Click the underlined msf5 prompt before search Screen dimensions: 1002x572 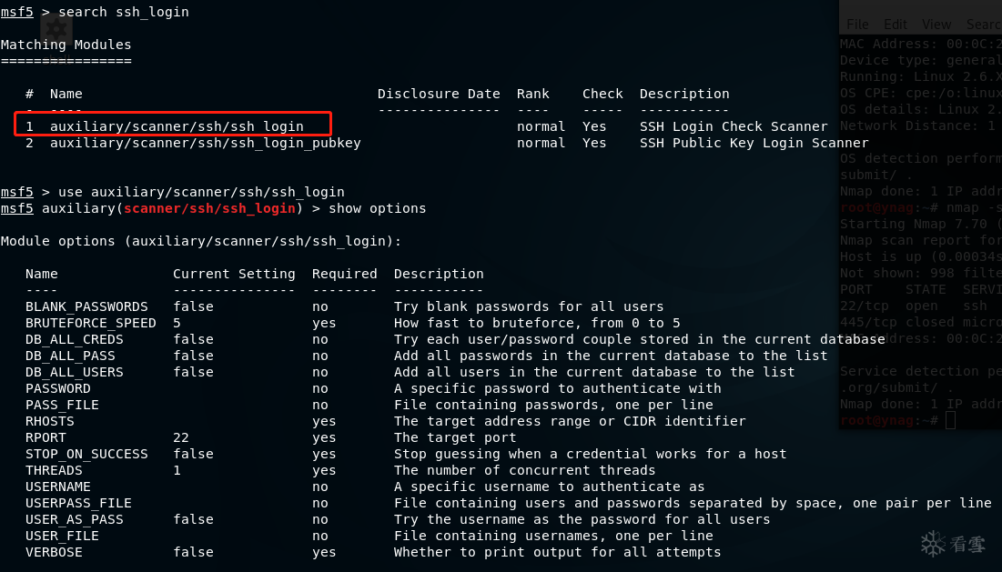tap(16, 12)
